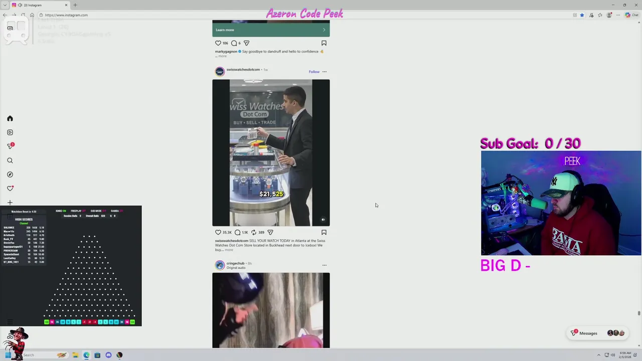Open more options on swisswatchesdotcom post
This screenshot has width=642, height=361.
point(325,72)
